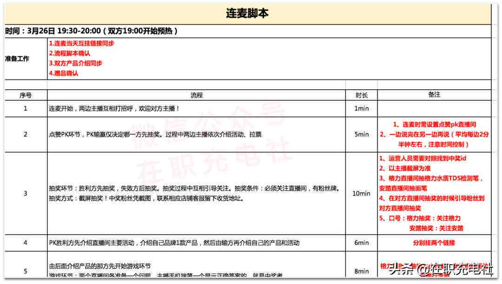
Task: Click the sequence number 1 cell
Action: click(x=26, y=109)
